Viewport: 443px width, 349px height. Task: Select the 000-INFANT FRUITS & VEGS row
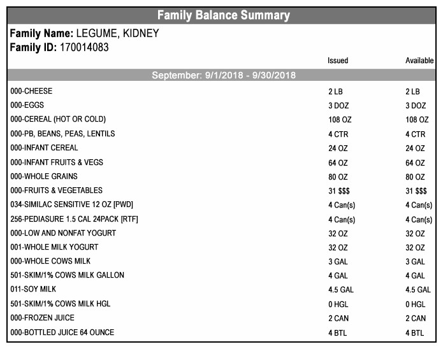point(57,162)
